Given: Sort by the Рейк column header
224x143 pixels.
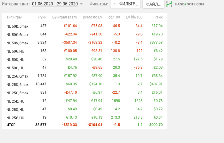Looking at the screenshot, I should point(158,17).
